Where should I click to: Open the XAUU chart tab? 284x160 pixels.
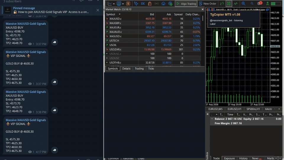tap(268, 109)
